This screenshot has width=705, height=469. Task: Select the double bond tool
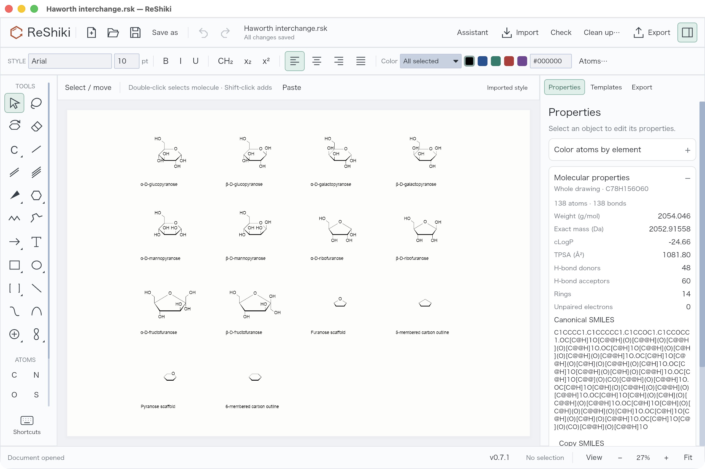click(x=14, y=172)
